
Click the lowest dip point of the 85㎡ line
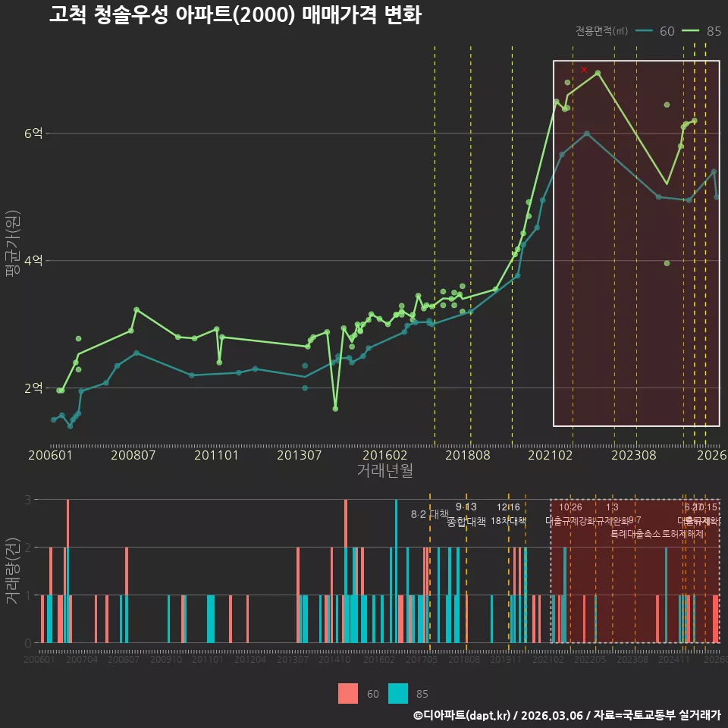(x=335, y=409)
